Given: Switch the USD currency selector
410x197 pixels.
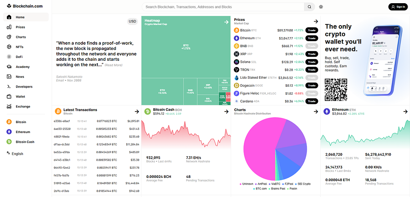Looking at the screenshot, I should (x=133, y=22).
